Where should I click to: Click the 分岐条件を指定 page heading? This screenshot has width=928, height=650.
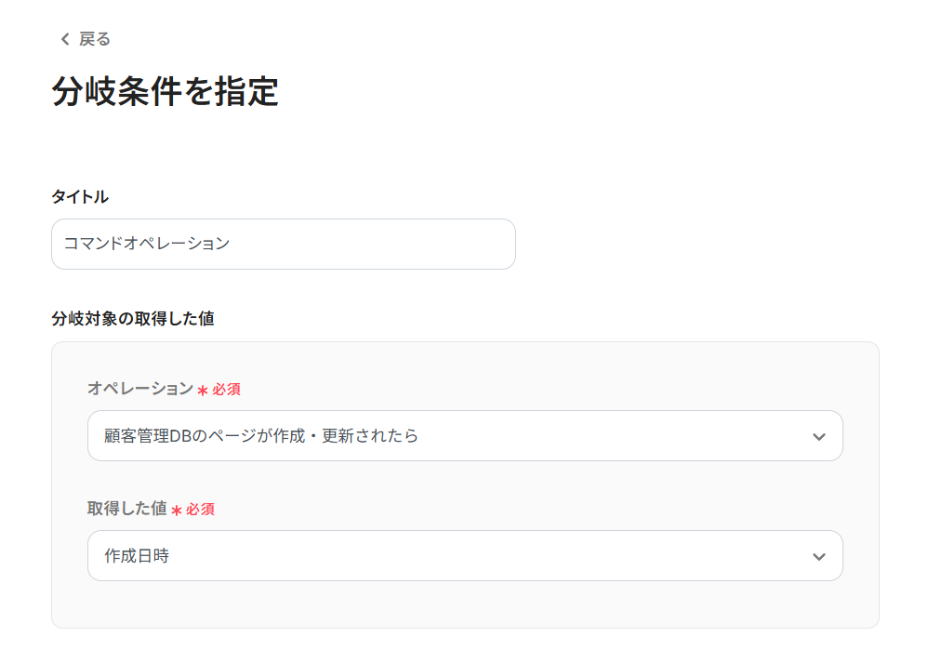click(x=165, y=92)
